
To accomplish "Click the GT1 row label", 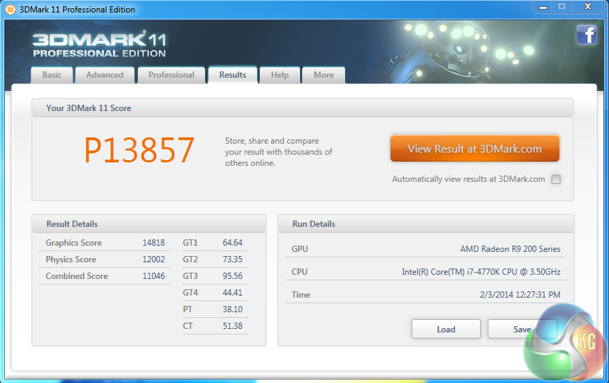I will click(x=191, y=243).
